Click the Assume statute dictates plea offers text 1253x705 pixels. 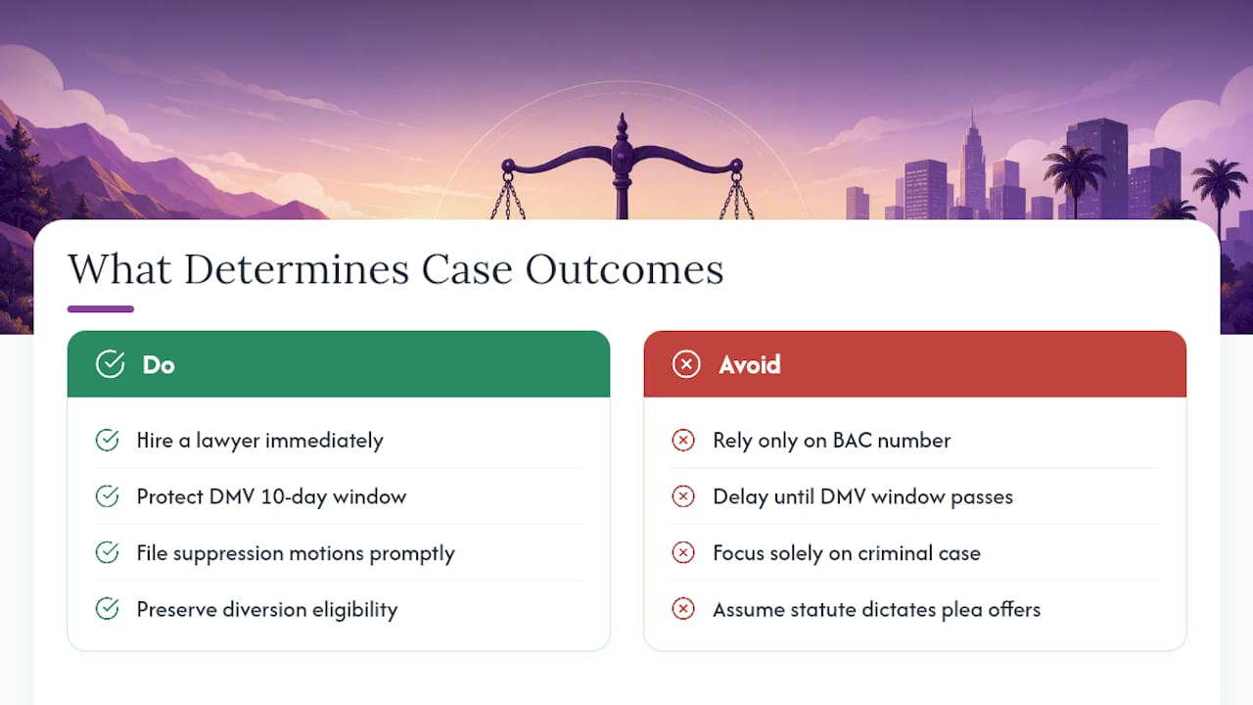tap(876, 609)
